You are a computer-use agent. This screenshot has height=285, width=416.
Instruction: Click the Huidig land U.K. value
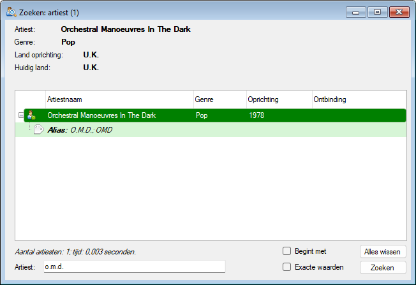91,68
